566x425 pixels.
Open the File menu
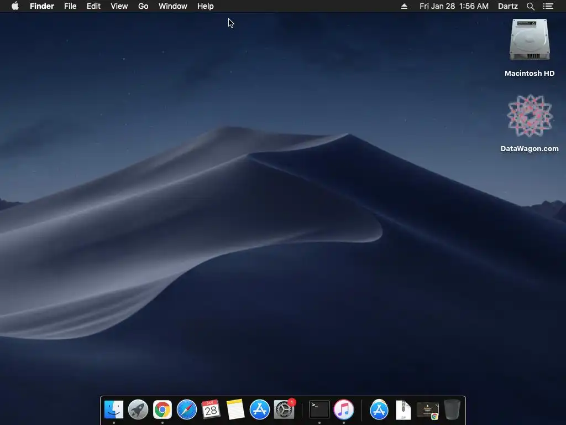tap(70, 6)
